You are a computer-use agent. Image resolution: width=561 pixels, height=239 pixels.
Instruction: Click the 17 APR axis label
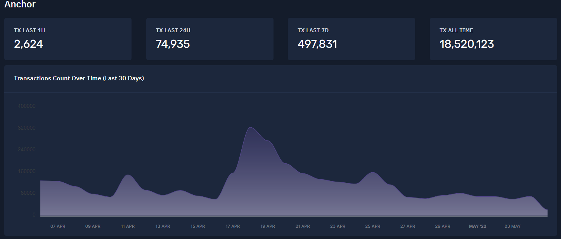tap(233, 226)
